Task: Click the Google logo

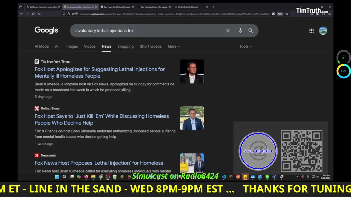Action: tap(46, 30)
